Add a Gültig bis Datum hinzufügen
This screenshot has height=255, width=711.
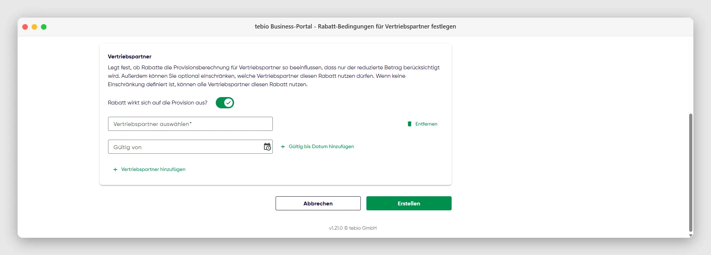tap(321, 146)
